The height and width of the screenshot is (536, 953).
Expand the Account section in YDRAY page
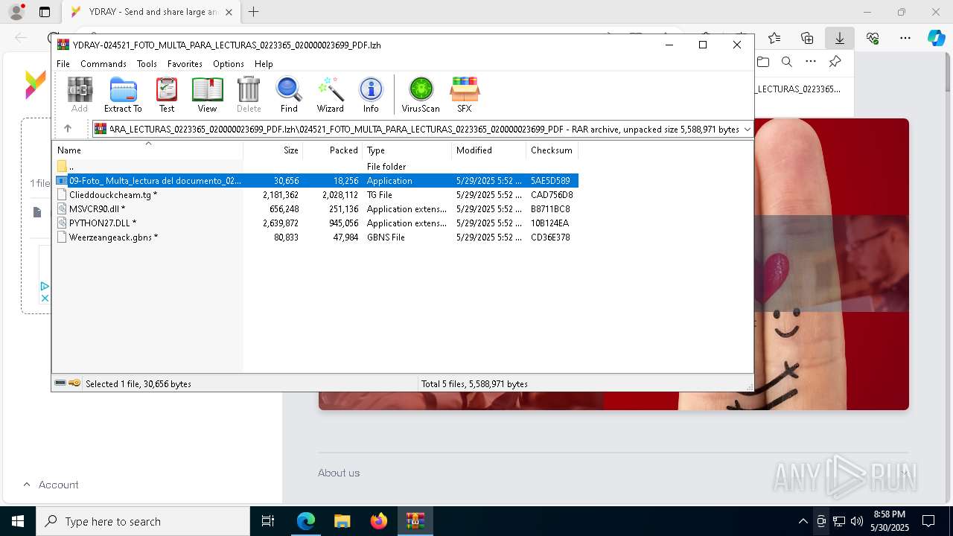[x=51, y=485]
